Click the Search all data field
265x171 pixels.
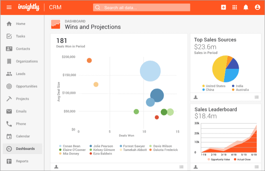coord(142,7)
